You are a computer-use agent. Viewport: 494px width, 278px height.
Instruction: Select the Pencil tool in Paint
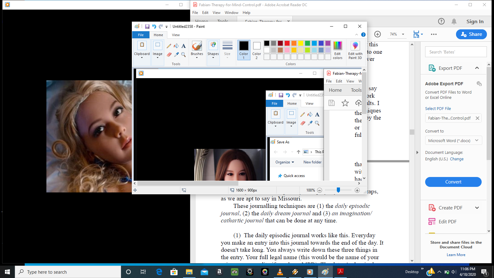pyautogui.click(x=169, y=46)
